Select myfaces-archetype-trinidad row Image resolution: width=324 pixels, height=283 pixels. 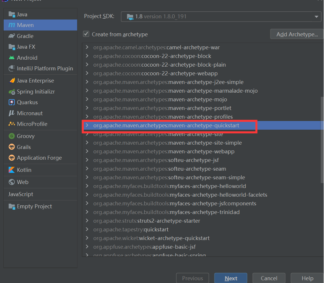coord(202,212)
